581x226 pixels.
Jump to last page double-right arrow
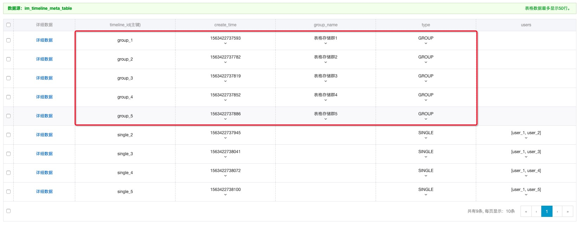click(568, 211)
